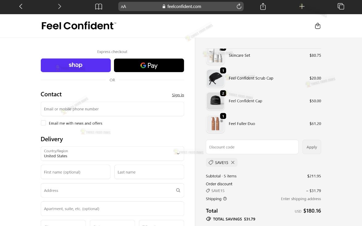
Task: Click the Feel Fuller Duo thumbnail
Action: tap(215, 124)
